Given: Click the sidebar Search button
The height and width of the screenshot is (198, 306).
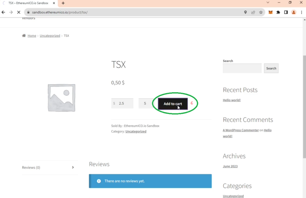Looking at the screenshot, I should (x=271, y=68).
